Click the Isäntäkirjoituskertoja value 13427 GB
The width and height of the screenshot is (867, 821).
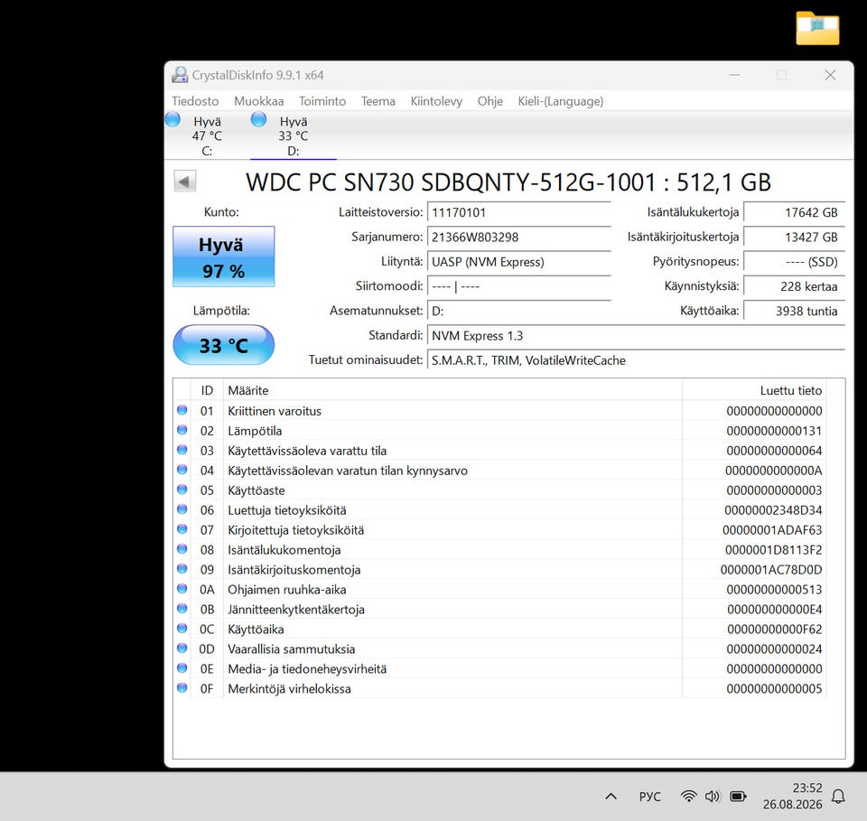[794, 238]
